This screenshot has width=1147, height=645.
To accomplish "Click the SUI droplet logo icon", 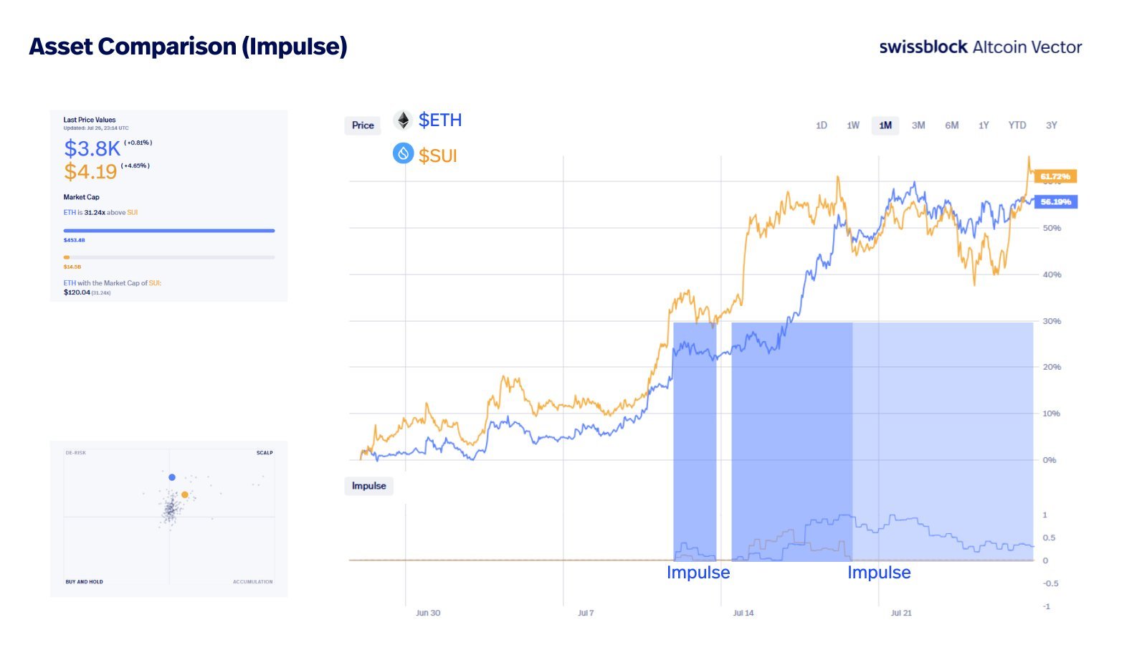I will coord(403,153).
